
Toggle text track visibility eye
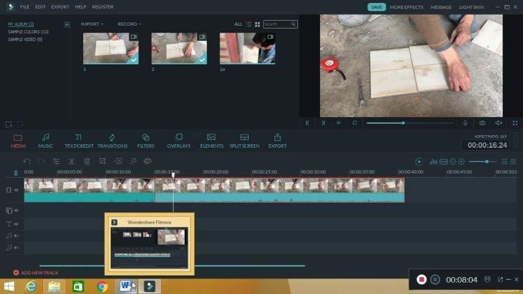click(x=16, y=224)
